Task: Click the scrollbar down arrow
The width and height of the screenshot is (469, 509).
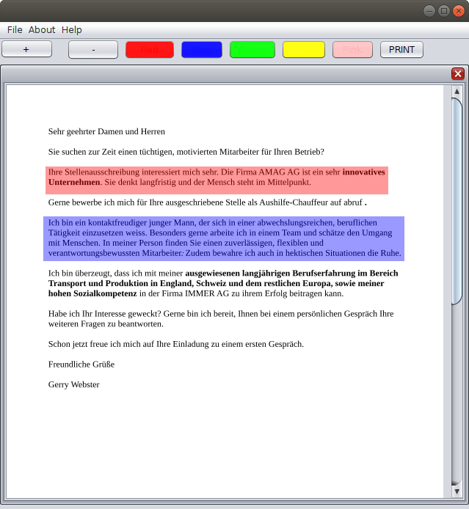Action: pyautogui.click(x=457, y=492)
